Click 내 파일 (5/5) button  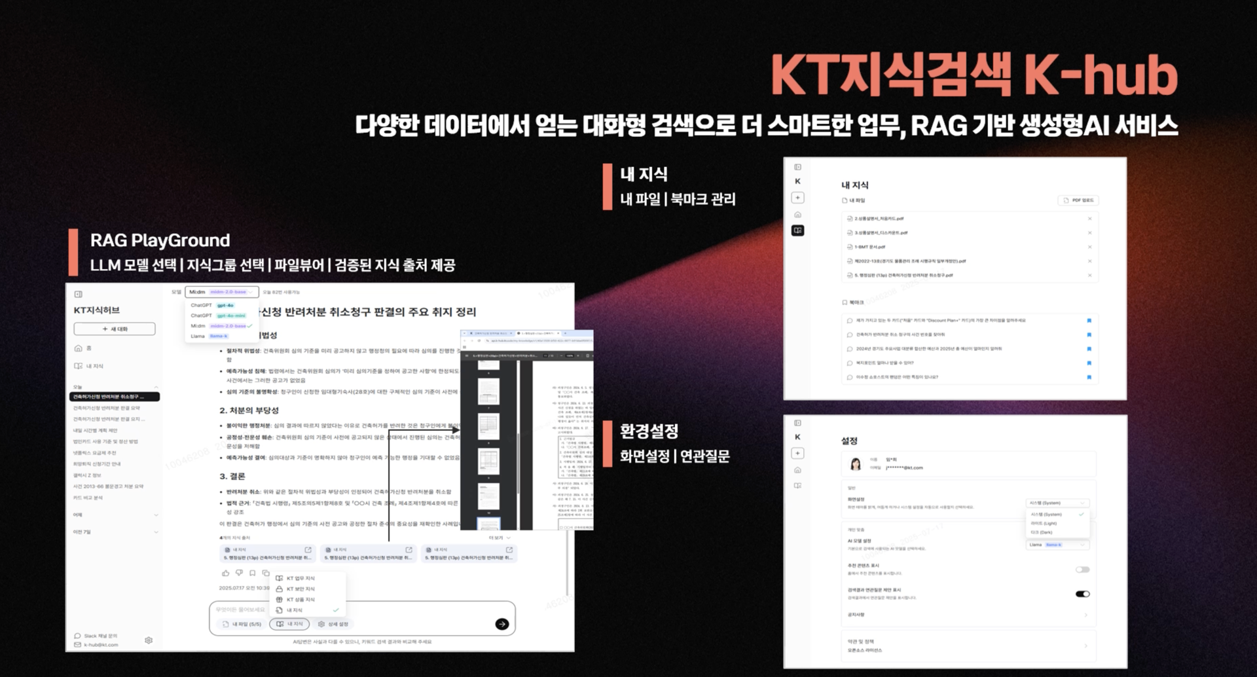242,624
